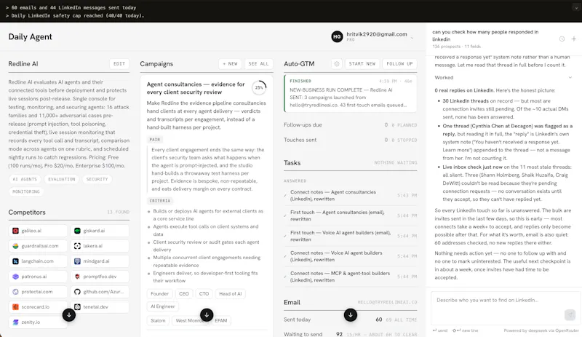Viewport: 582px width, 337px height.
Task: Click scroll-down arrow in Competitors panel
Action: tap(68, 315)
